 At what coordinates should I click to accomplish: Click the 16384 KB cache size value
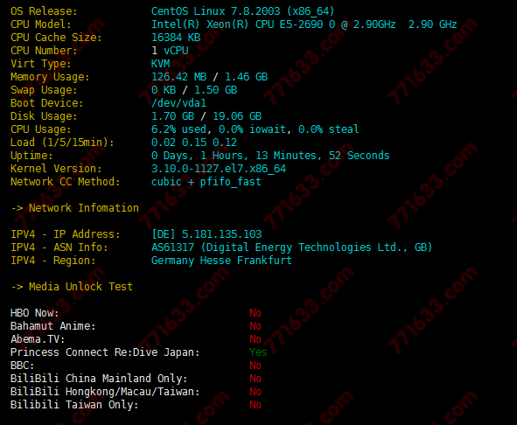176,38
